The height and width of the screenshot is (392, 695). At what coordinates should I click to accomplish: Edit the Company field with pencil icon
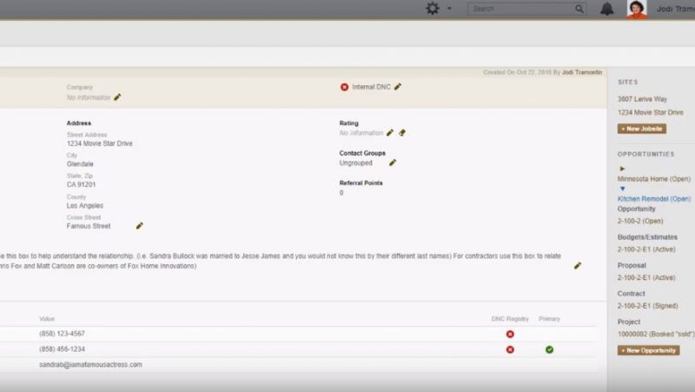pyautogui.click(x=117, y=97)
